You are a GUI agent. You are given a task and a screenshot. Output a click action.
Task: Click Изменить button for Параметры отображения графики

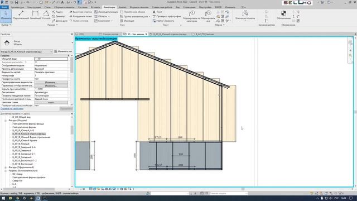[51, 85]
